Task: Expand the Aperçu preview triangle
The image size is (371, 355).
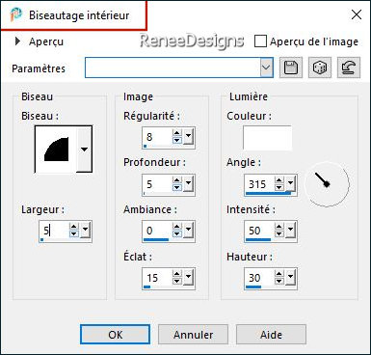Action: pos(17,41)
